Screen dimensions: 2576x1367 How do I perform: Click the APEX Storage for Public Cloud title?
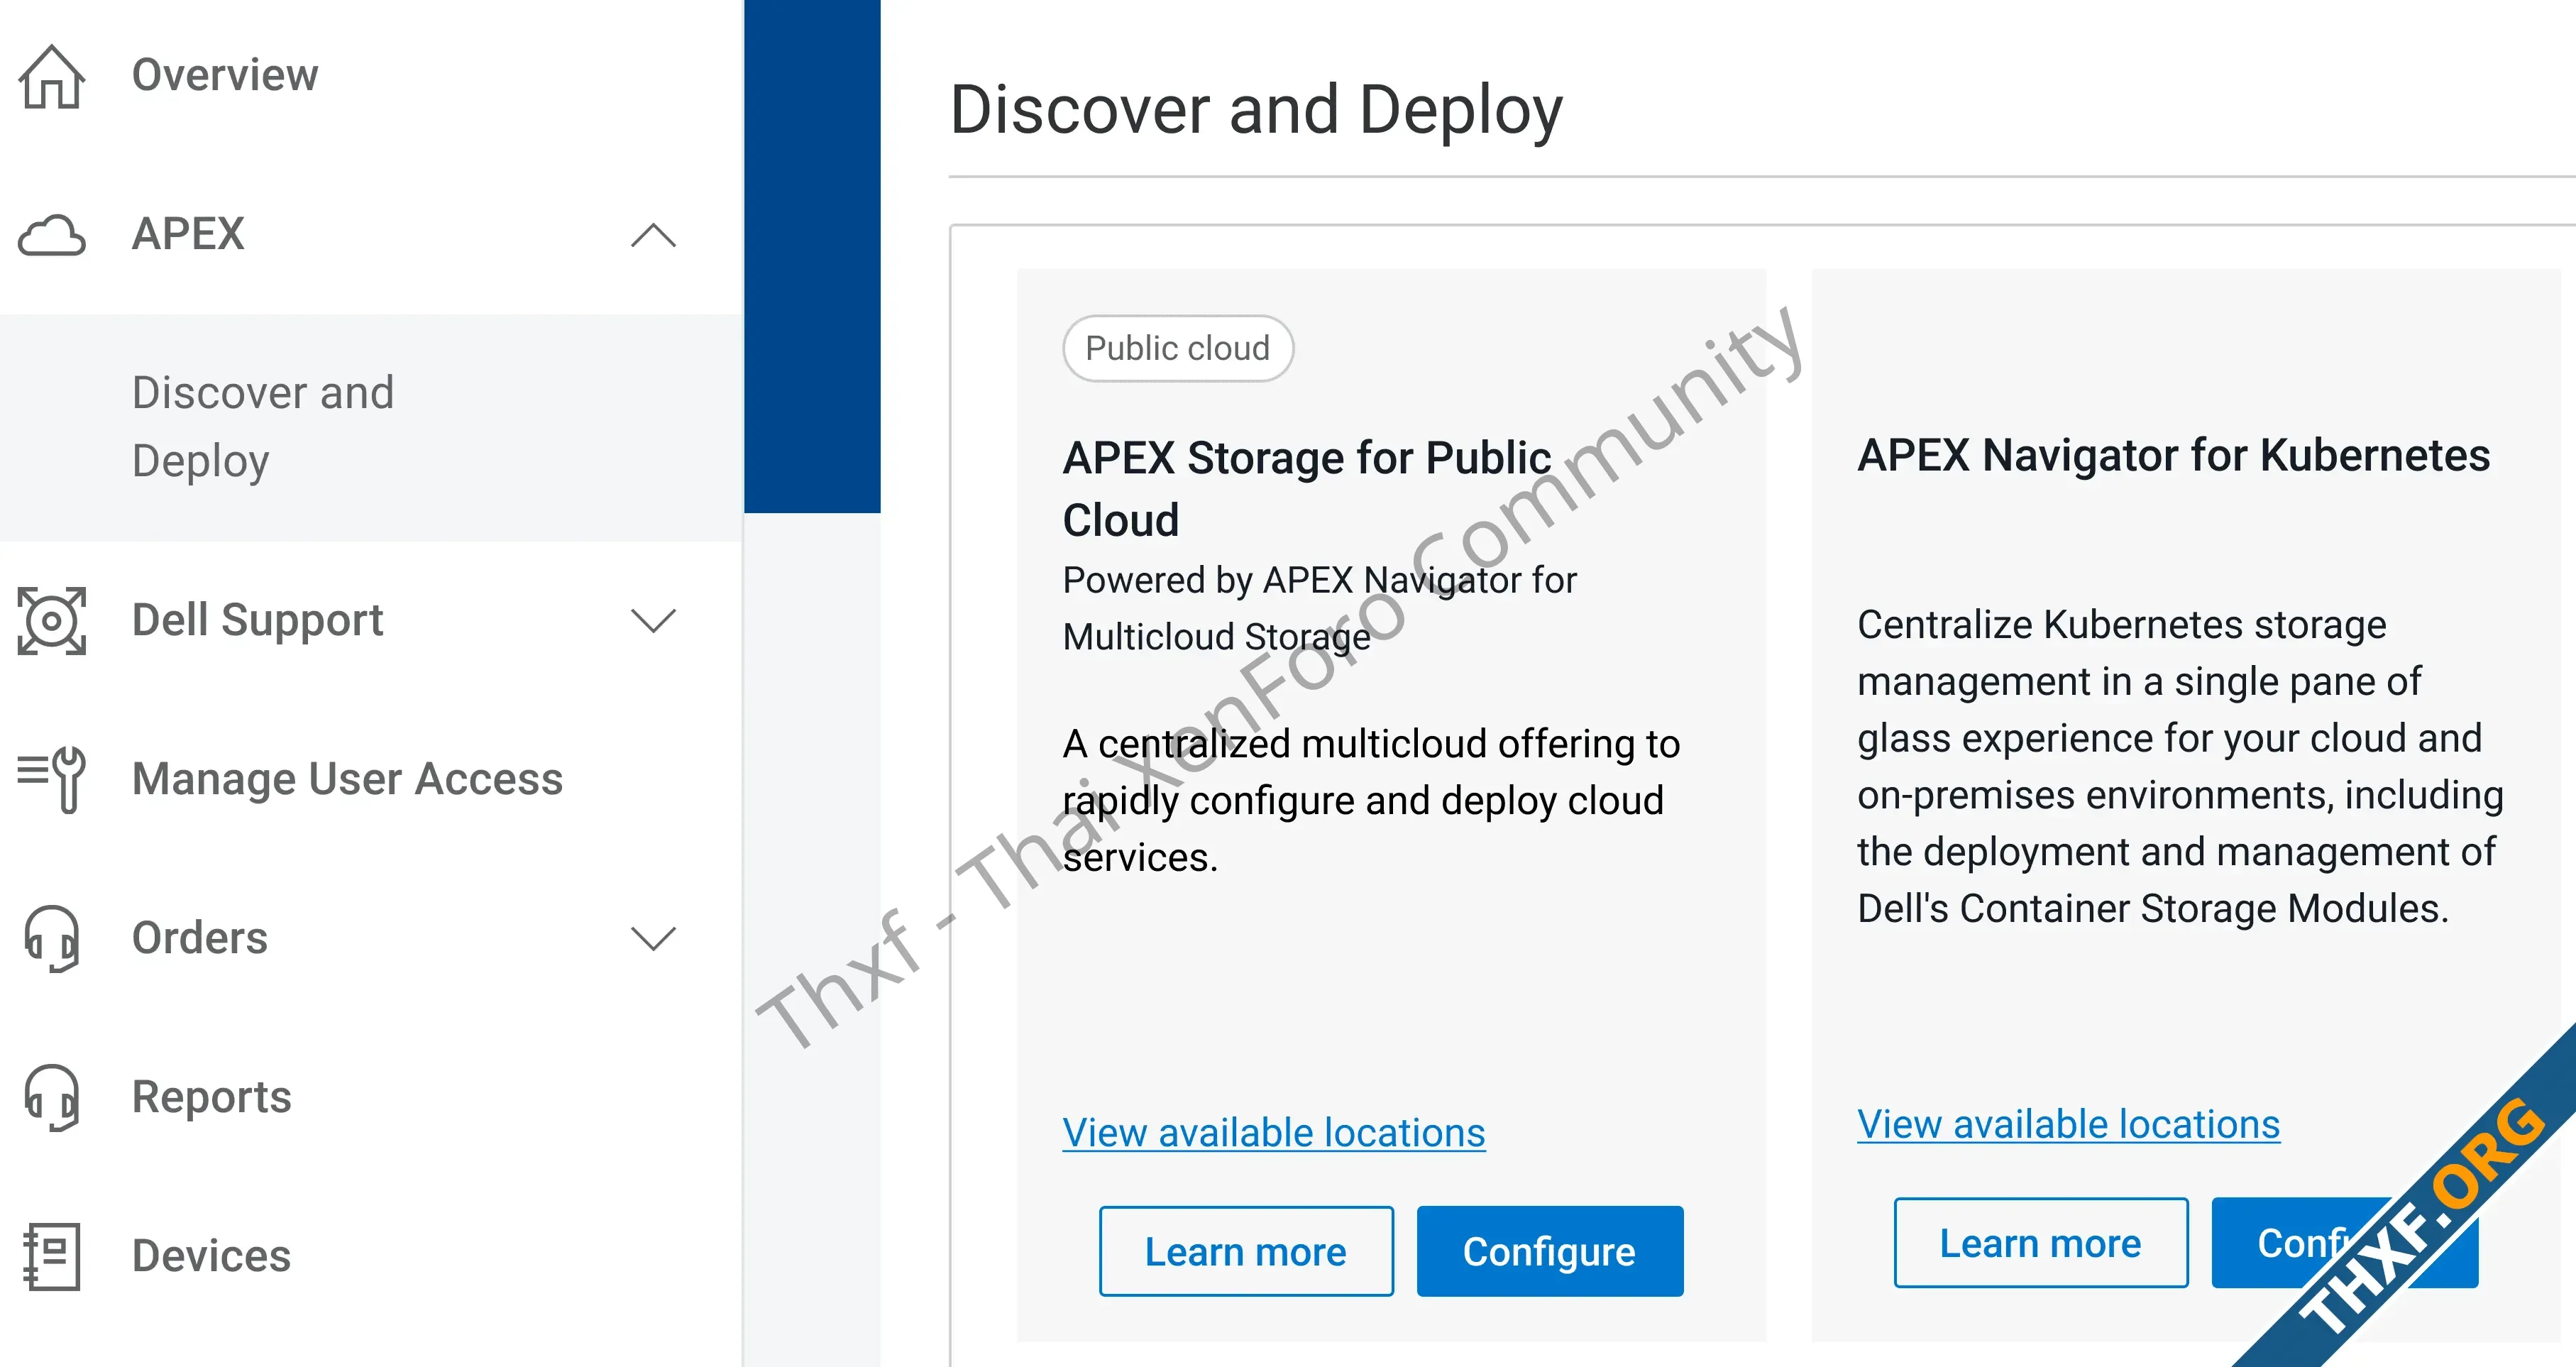click(x=1307, y=489)
